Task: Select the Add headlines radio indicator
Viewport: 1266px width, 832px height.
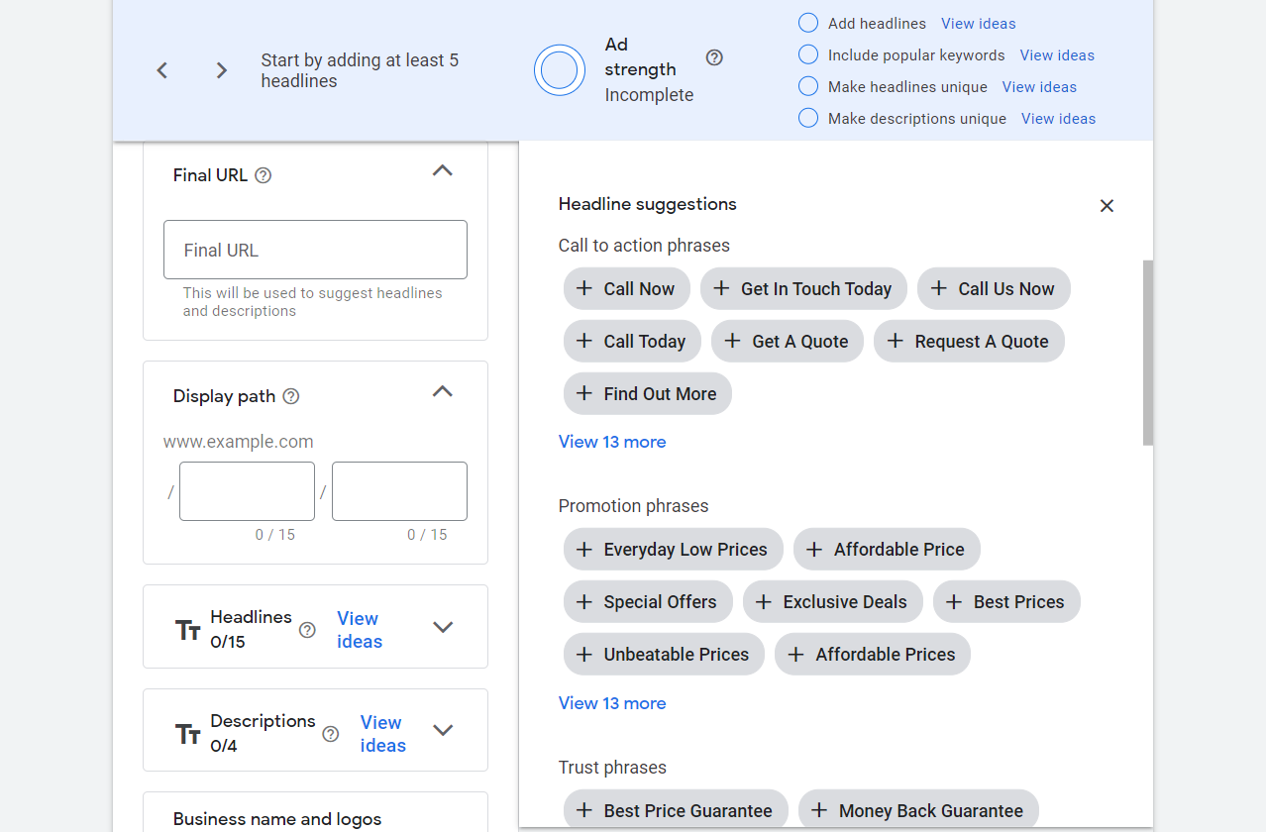Action: [807, 22]
